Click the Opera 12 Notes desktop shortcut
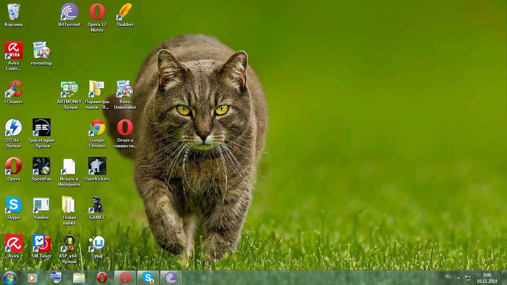The width and height of the screenshot is (507, 285). pyautogui.click(x=97, y=18)
